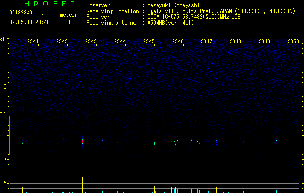Click the Receiving Location label
The height and width of the screenshot is (193, 304).
[113, 11]
